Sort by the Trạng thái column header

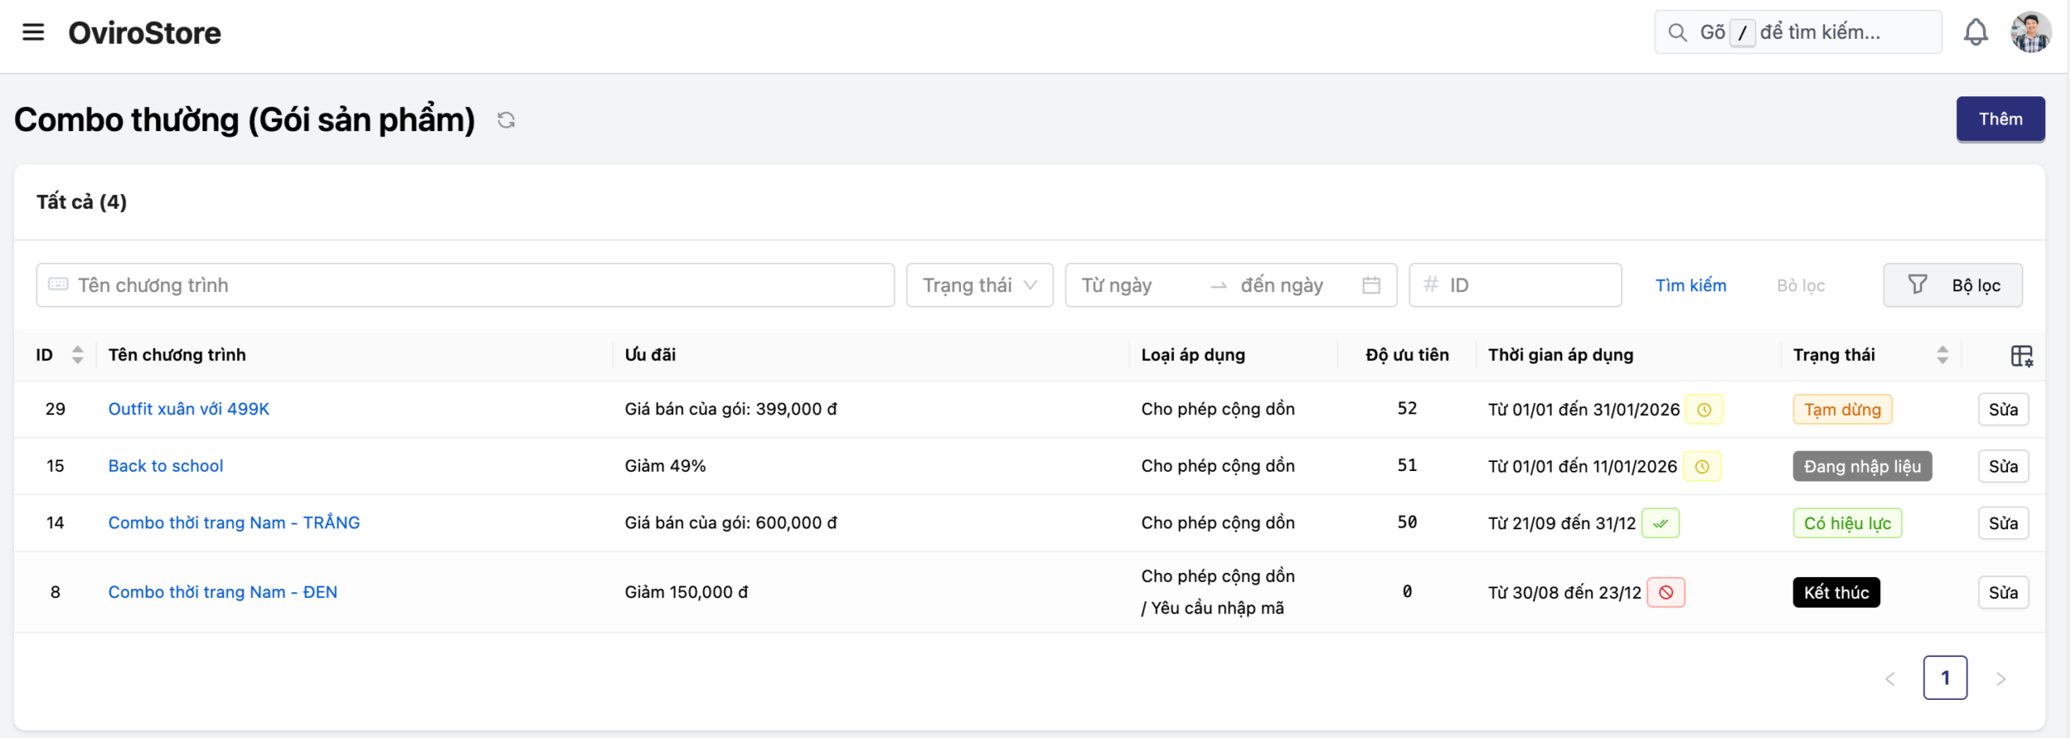click(1942, 355)
